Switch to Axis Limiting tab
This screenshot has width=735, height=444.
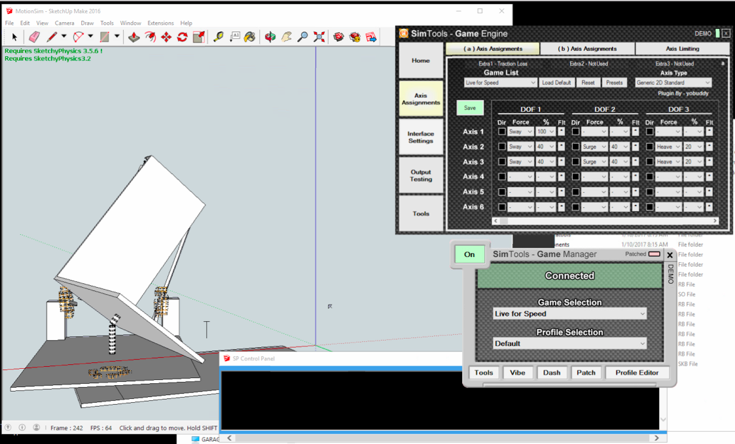pyautogui.click(x=682, y=48)
